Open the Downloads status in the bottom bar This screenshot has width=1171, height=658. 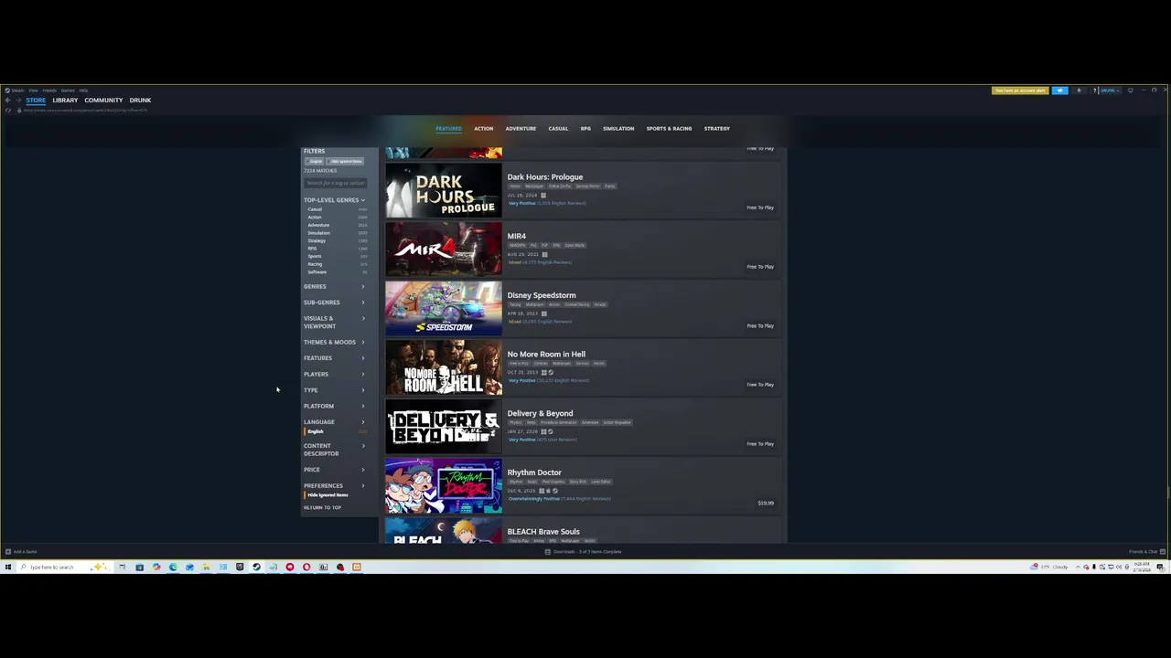tap(583, 551)
